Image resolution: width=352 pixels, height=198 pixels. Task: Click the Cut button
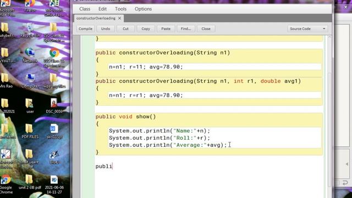pyautogui.click(x=126, y=29)
